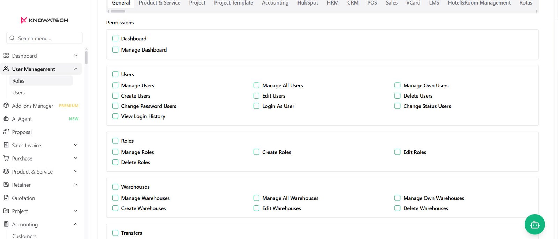Enable View Login History permission

[x=115, y=116]
